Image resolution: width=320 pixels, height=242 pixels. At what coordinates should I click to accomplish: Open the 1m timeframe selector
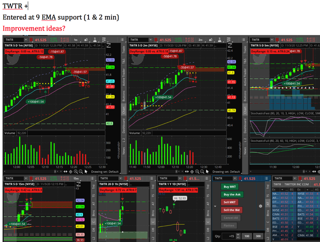click(x=74, y=39)
